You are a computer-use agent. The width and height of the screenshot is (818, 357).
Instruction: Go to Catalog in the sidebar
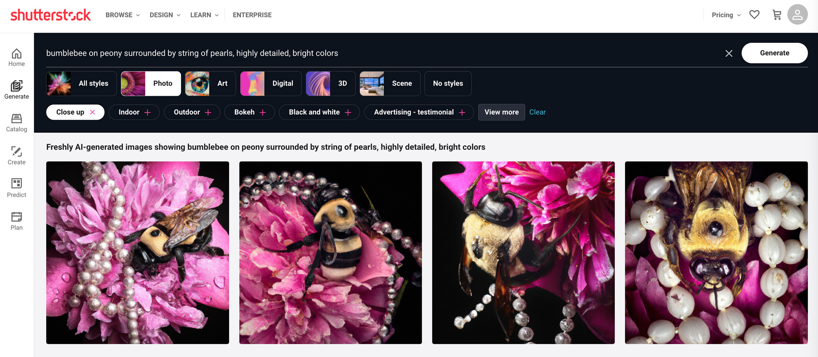click(x=16, y=123)
